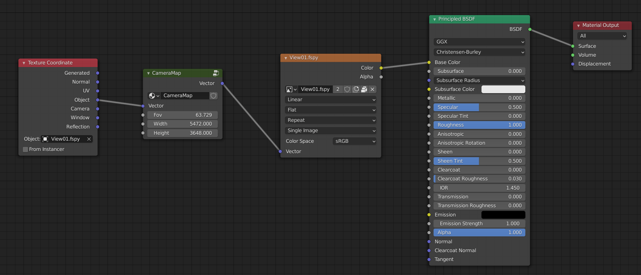641x275 pixels.
Task: Click the object icon in Texture Coordinate Object field
Action: pyautogui.click(x=45, y=139)
